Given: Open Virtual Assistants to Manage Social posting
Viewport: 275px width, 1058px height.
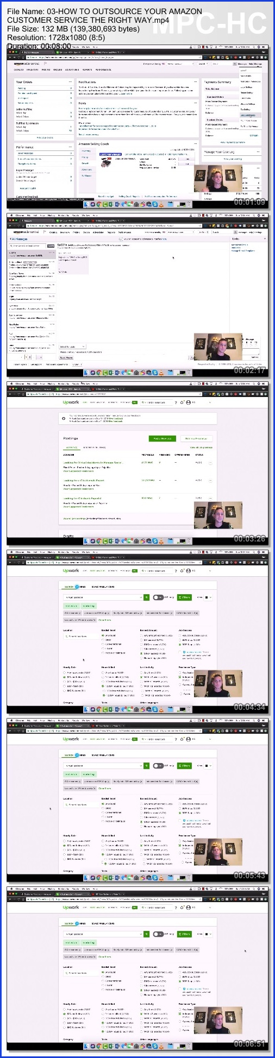Looking at the screenshot, I should (x=92, y=463).
